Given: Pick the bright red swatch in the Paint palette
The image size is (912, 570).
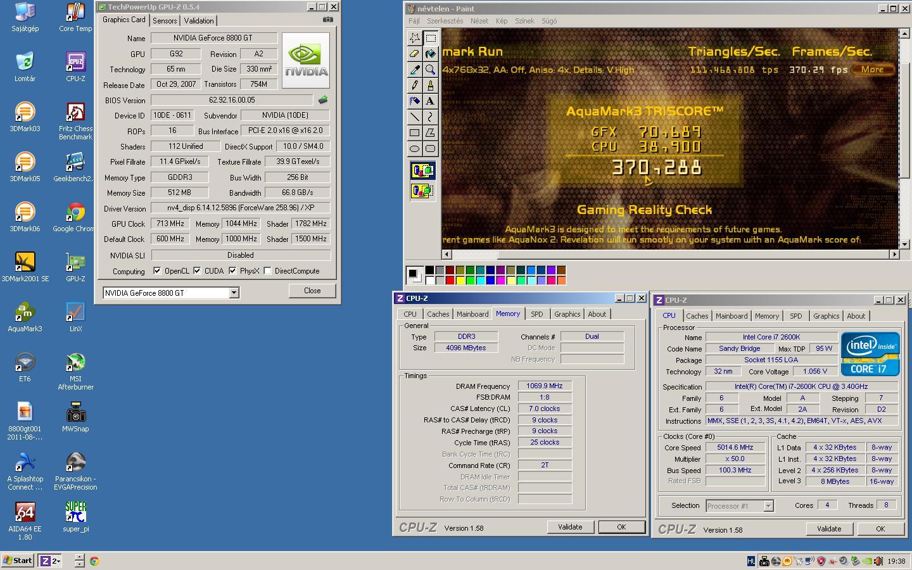Looking at the screenshot, I should tap(450, 281).
